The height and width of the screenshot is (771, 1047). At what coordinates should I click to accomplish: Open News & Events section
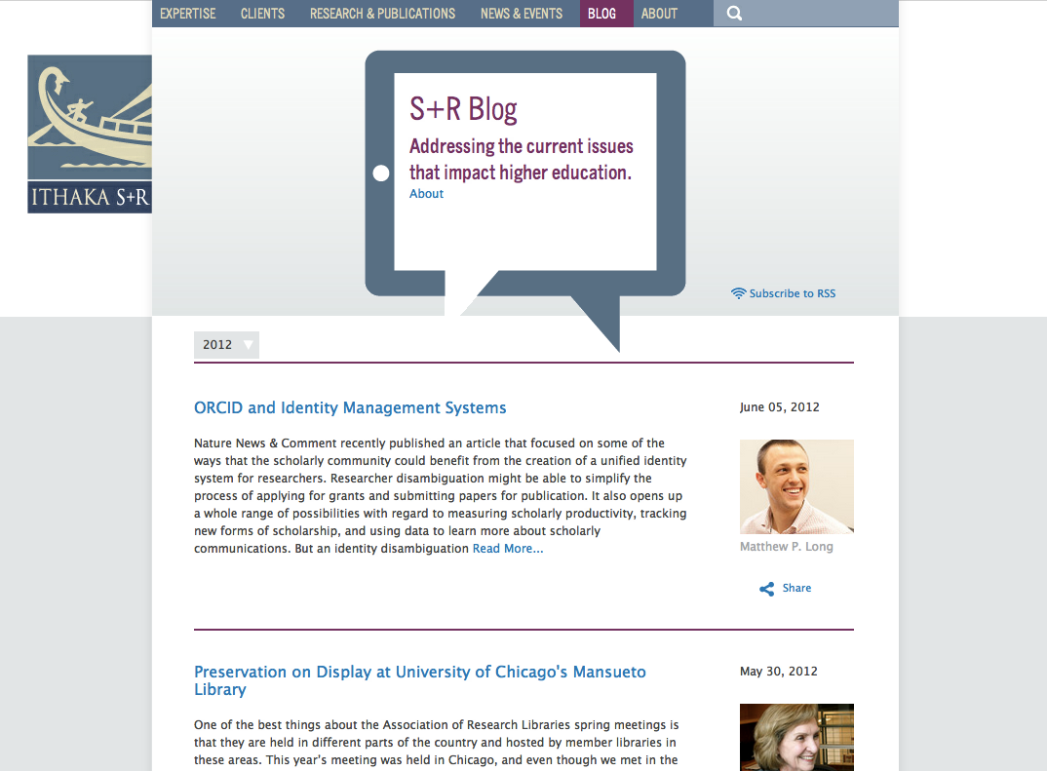522,14
